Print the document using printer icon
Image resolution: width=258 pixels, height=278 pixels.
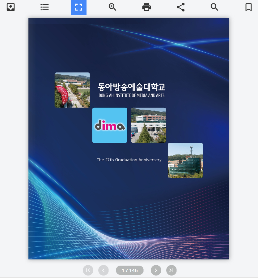click(x=146, y=7)
